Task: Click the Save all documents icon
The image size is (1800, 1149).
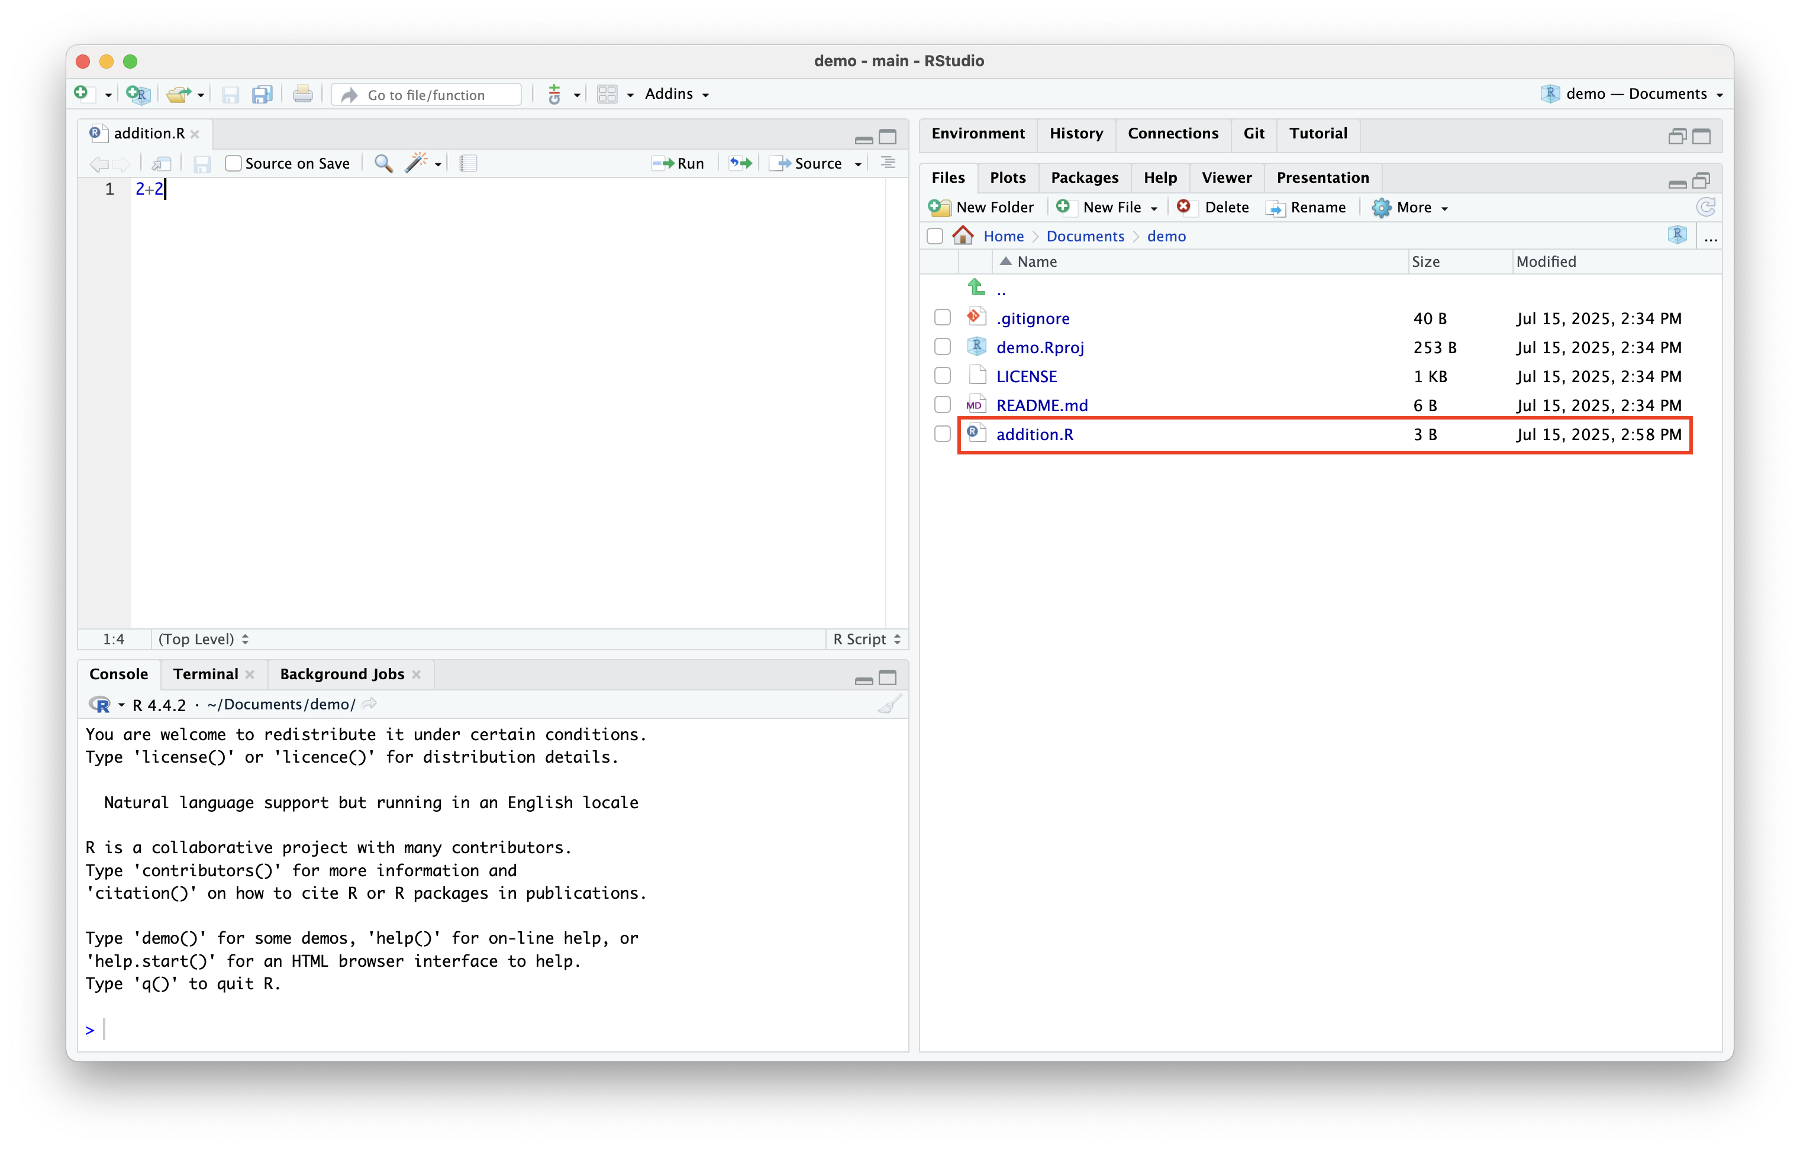Action: click(262, 94)
